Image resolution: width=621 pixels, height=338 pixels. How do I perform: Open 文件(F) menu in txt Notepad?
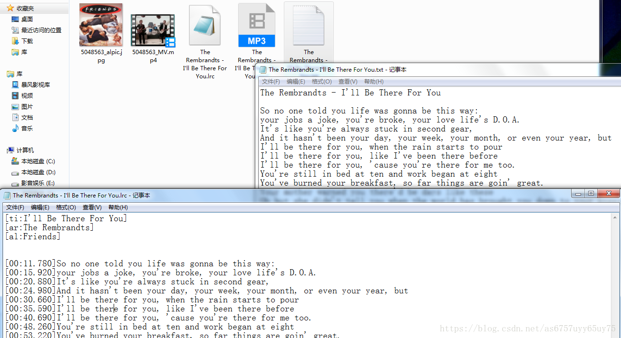click(x=271, y=82)
